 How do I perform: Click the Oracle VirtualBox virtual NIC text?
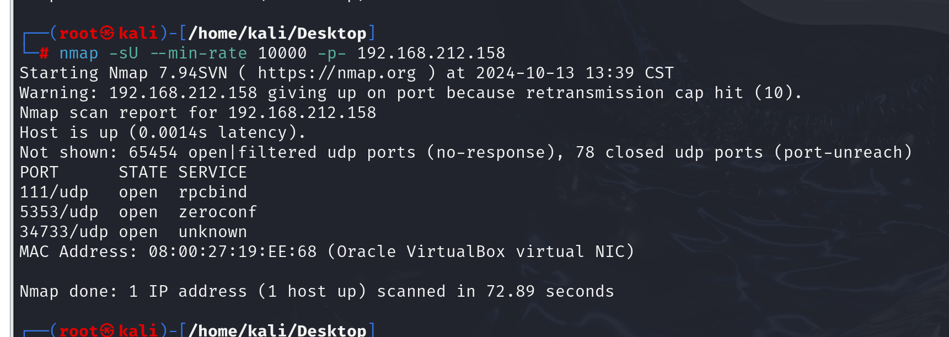(x=480, y=252)
